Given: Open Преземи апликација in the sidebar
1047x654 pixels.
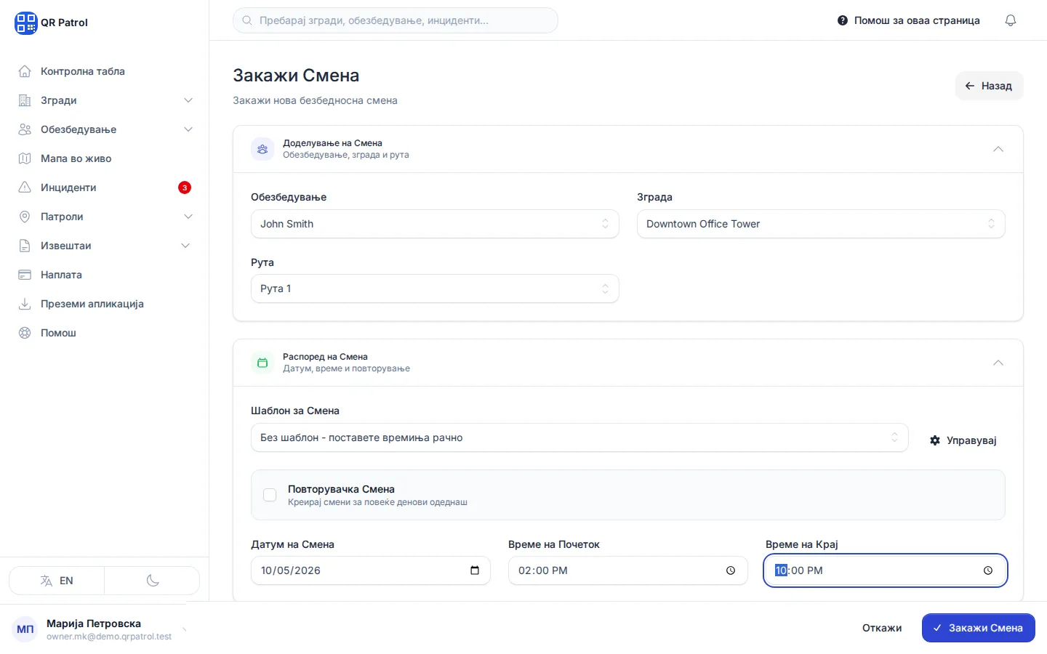Looking at the screenshot, I should pyautogui.click(x=104, y=304).
